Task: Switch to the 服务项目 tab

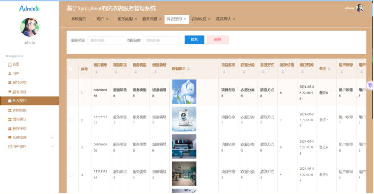Action: [x=149, y=19]
